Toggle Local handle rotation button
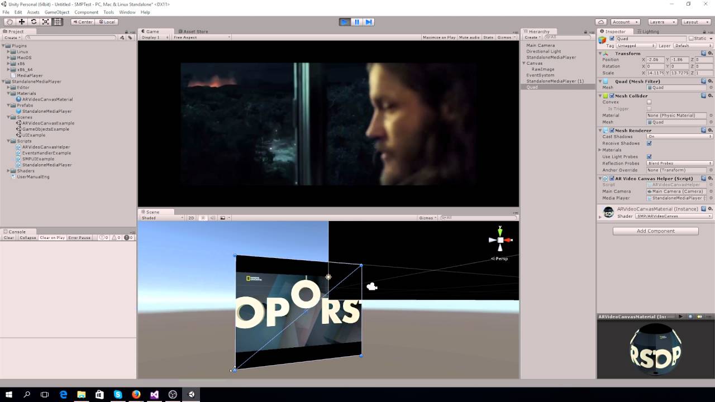Screen dimensions: 715x402 click(106, 22)
